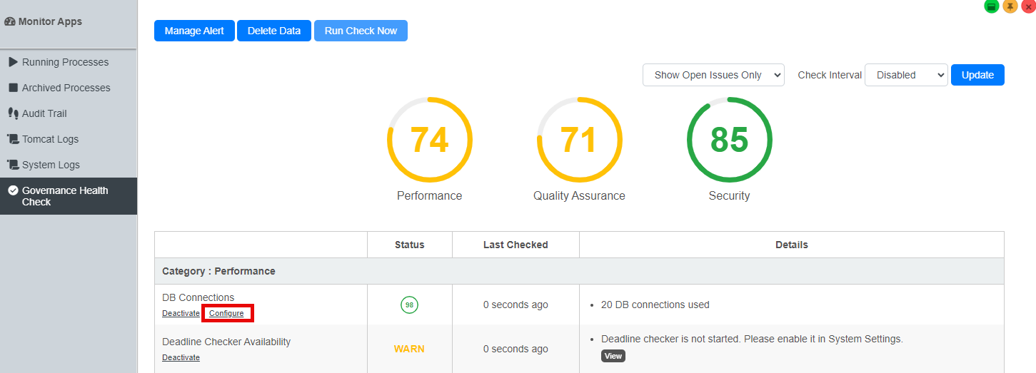Click the Category : Performance row
This screenshot has height=373, width=1036.
pos(579,271)
